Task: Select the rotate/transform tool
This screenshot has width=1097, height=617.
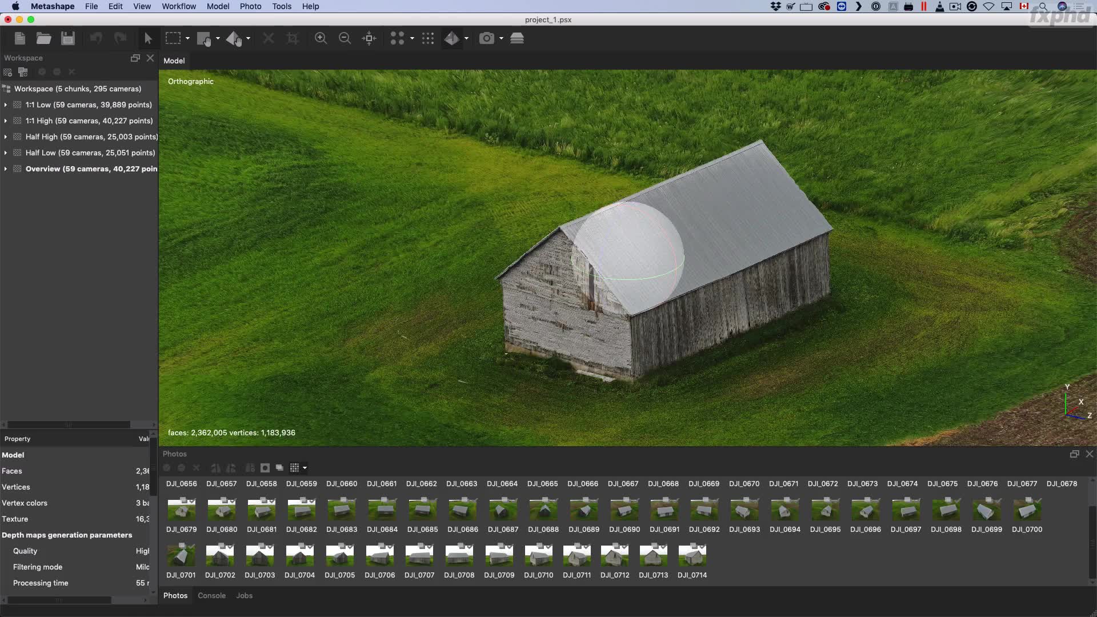Action: tap(235, 39)
